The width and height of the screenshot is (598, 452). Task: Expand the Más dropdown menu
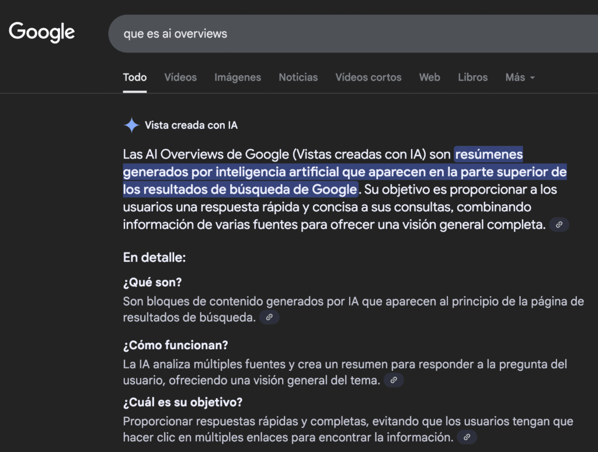click(520, 77)
